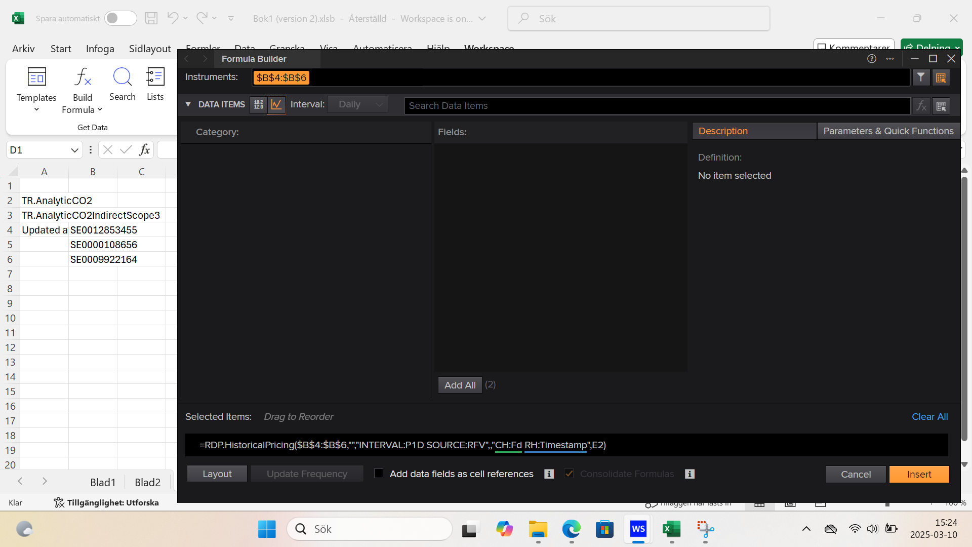Image resolution: width=972 pixels, height=547 pixels.
Task: Toggle the Spara automatiskt autosave switch
Action: [x=120, y=18]
